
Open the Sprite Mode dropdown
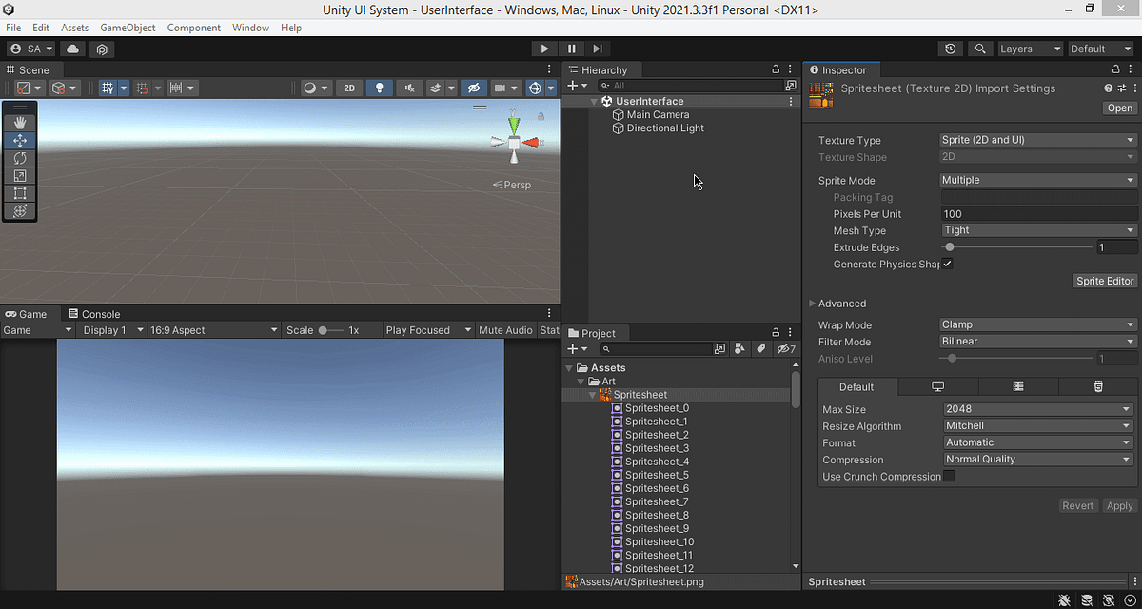(1037, 180)
